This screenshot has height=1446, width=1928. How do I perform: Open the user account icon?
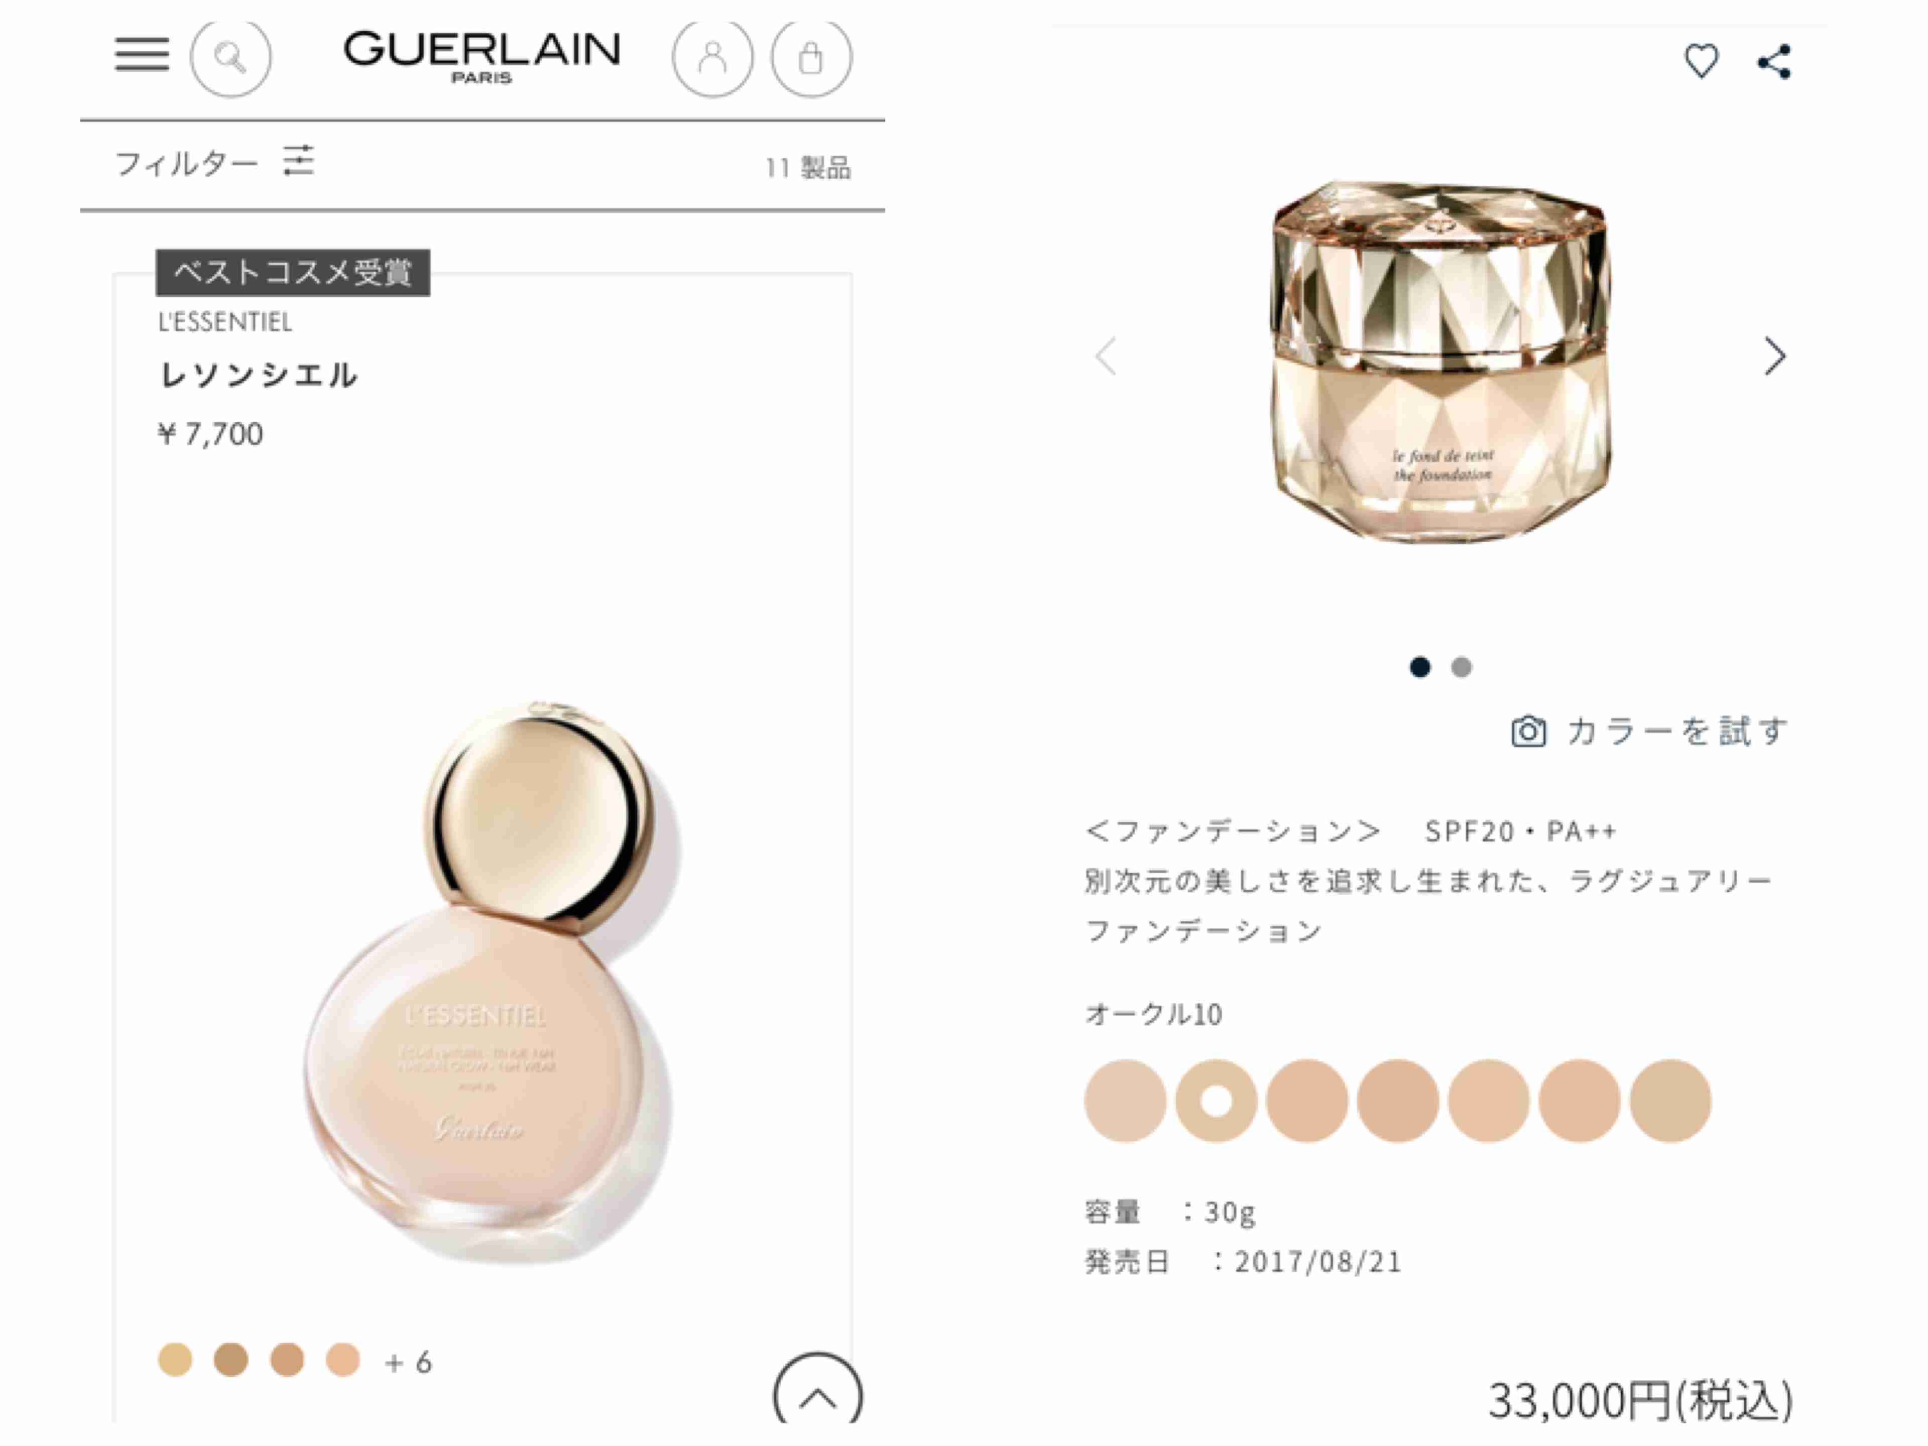pos(712,58)
